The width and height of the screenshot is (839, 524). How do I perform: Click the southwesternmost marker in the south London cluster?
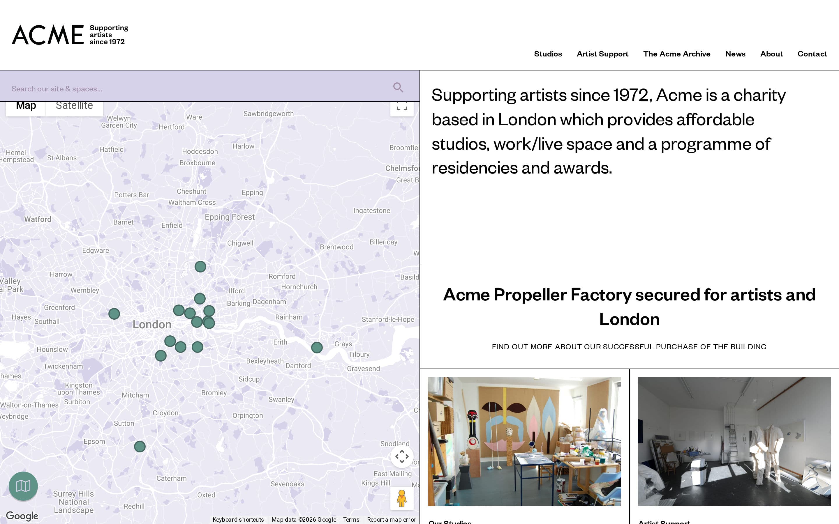161,355
